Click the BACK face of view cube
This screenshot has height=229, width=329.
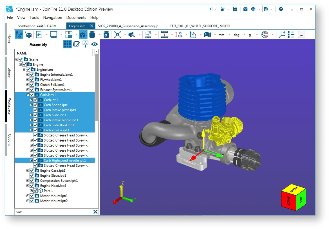(x=288, y=201)
